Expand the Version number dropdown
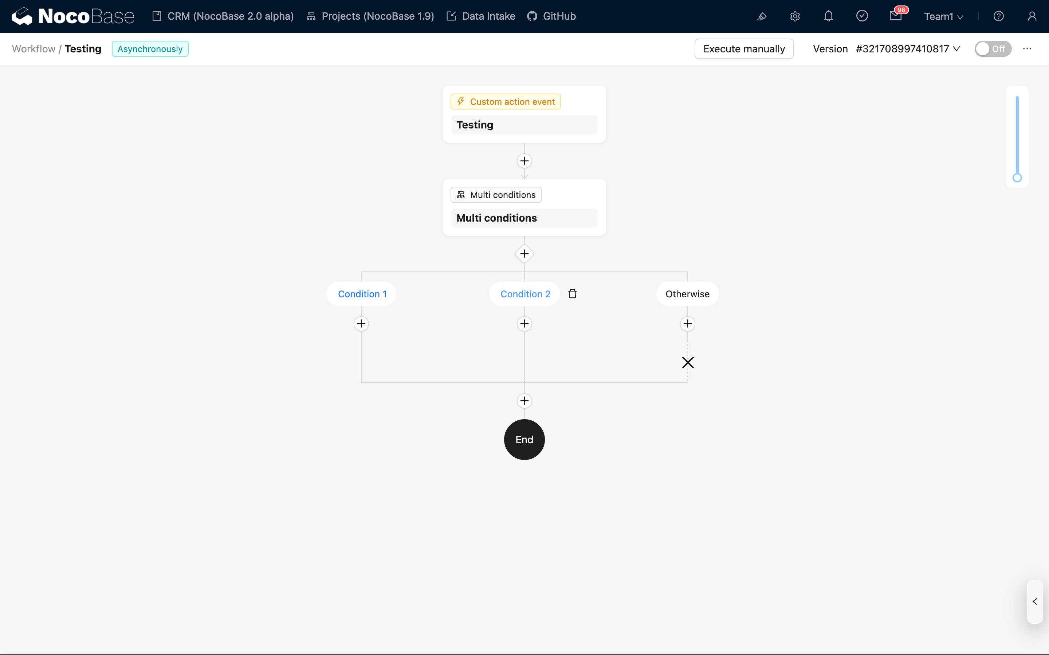Image resolution: width=1049 pixels, height=655 pixels. [907, 49]
